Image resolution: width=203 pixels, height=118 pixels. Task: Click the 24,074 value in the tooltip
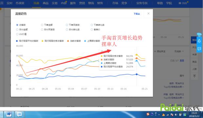(130, 67)
